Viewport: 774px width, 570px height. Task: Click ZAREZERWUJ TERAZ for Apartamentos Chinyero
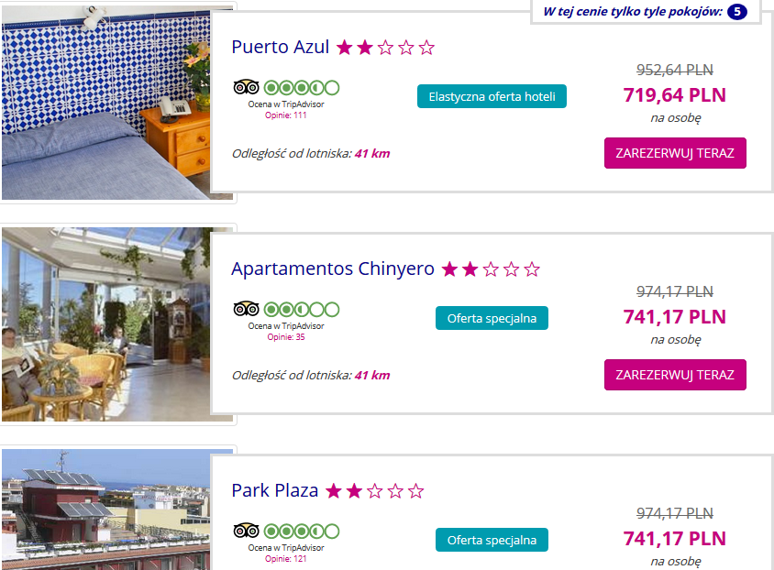(675, 375)
